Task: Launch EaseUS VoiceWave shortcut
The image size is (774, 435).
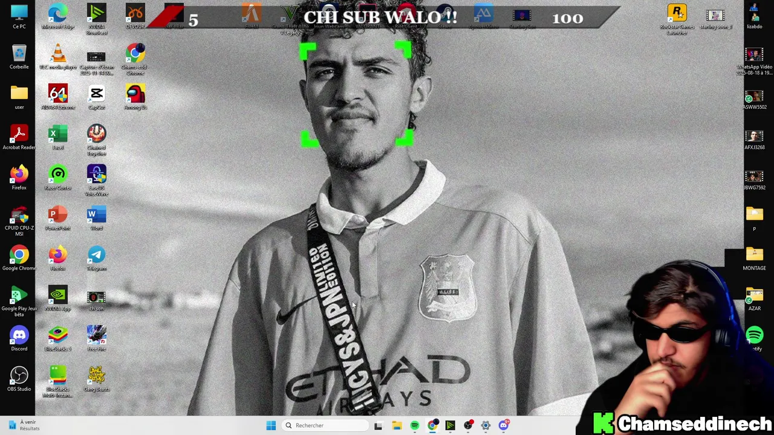Action: pyautogui.click(x=96, y=181)
